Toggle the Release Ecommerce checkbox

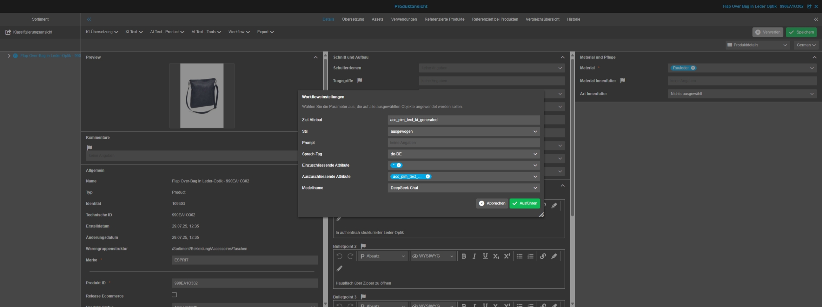(174, 295)
